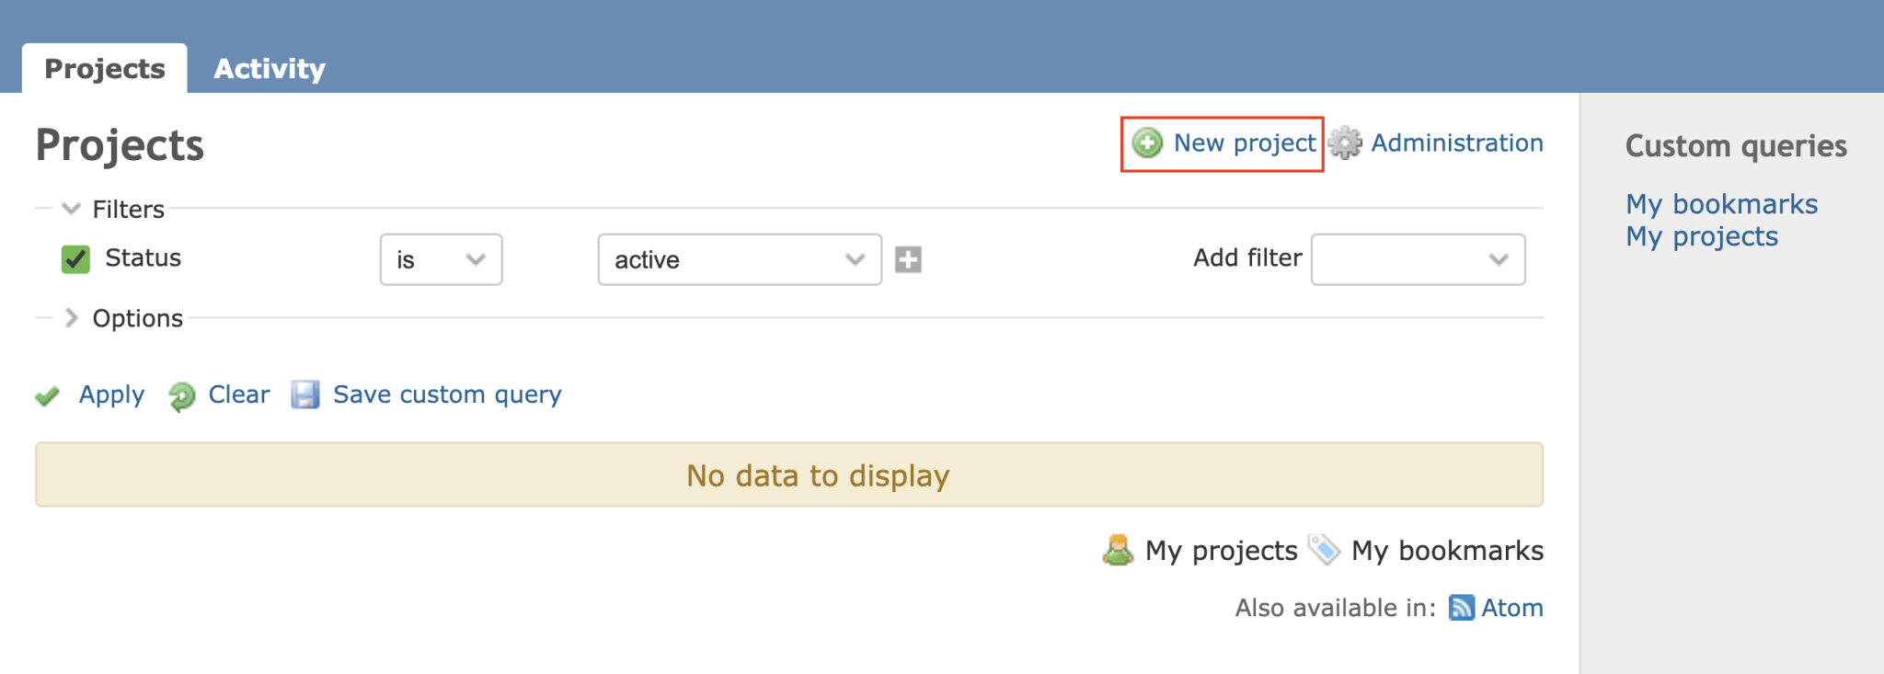The image size is (1884, 674).
Task: Click the tag icon beside My bookmarks
Action: point(1325,550)
